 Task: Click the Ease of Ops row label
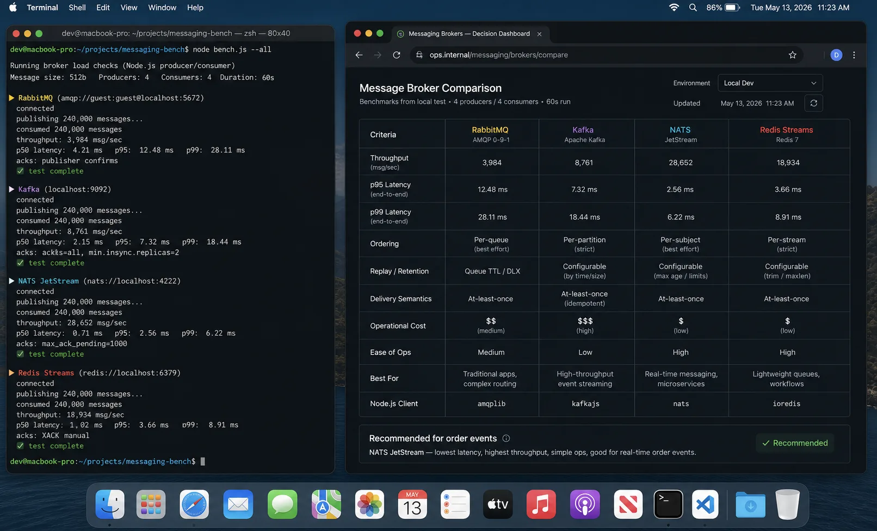(x=390, y=353)
